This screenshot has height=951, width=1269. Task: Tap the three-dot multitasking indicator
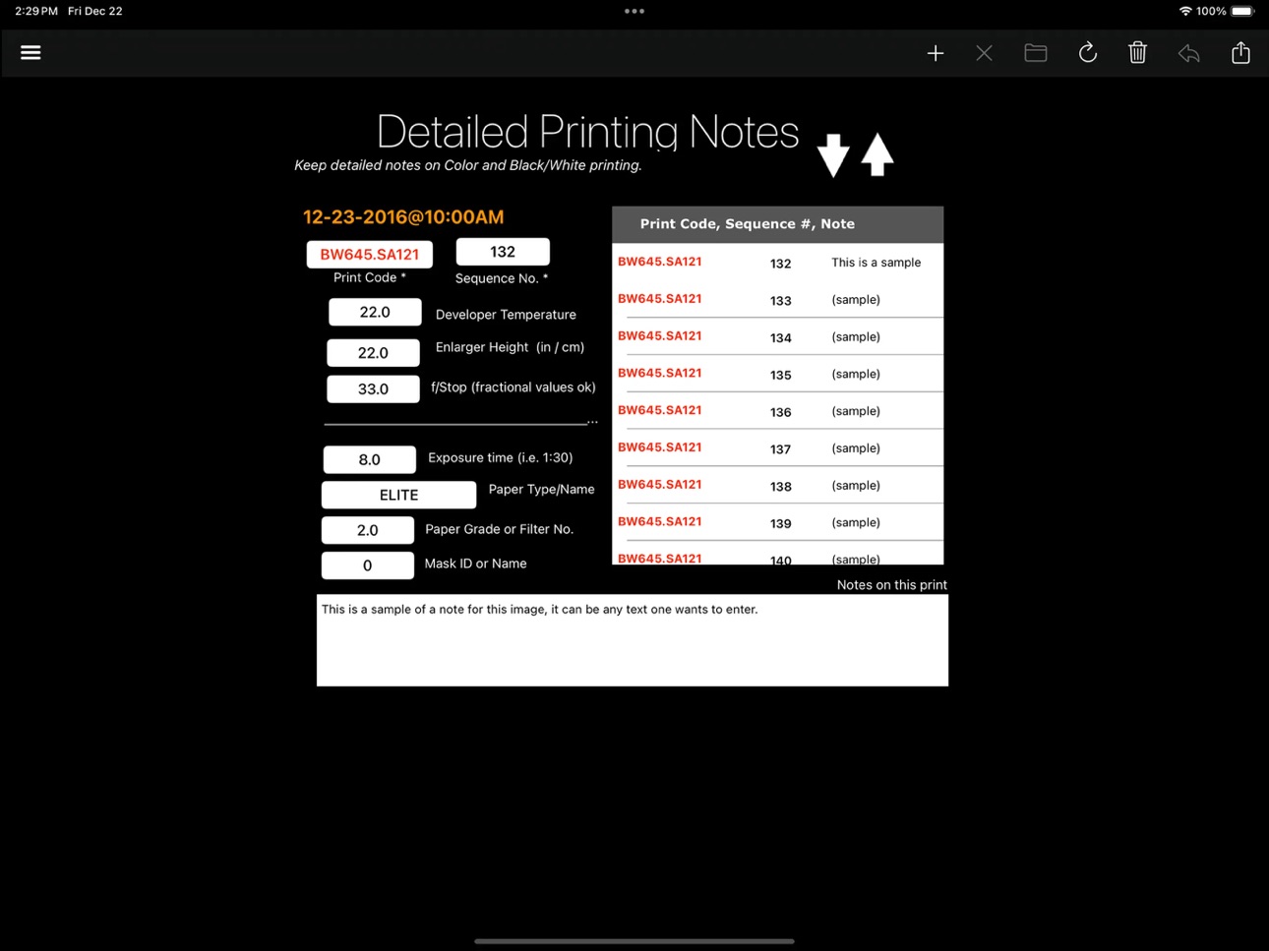(634, 12)
